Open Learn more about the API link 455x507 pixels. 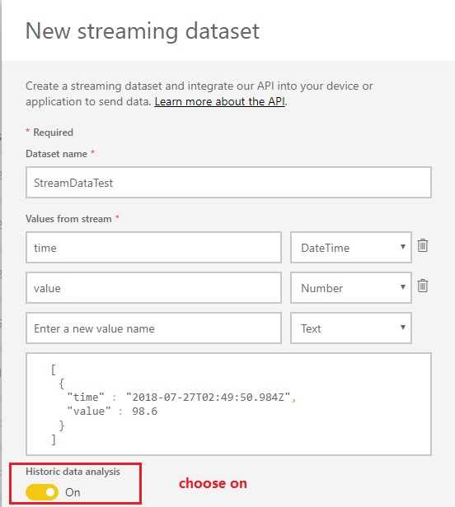point(220,101)
